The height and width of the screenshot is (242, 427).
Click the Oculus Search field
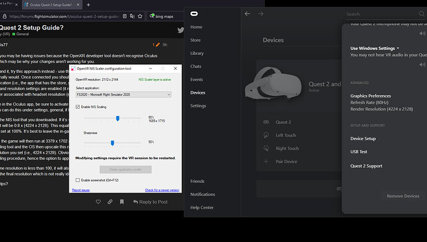click(x=381, y=14)
